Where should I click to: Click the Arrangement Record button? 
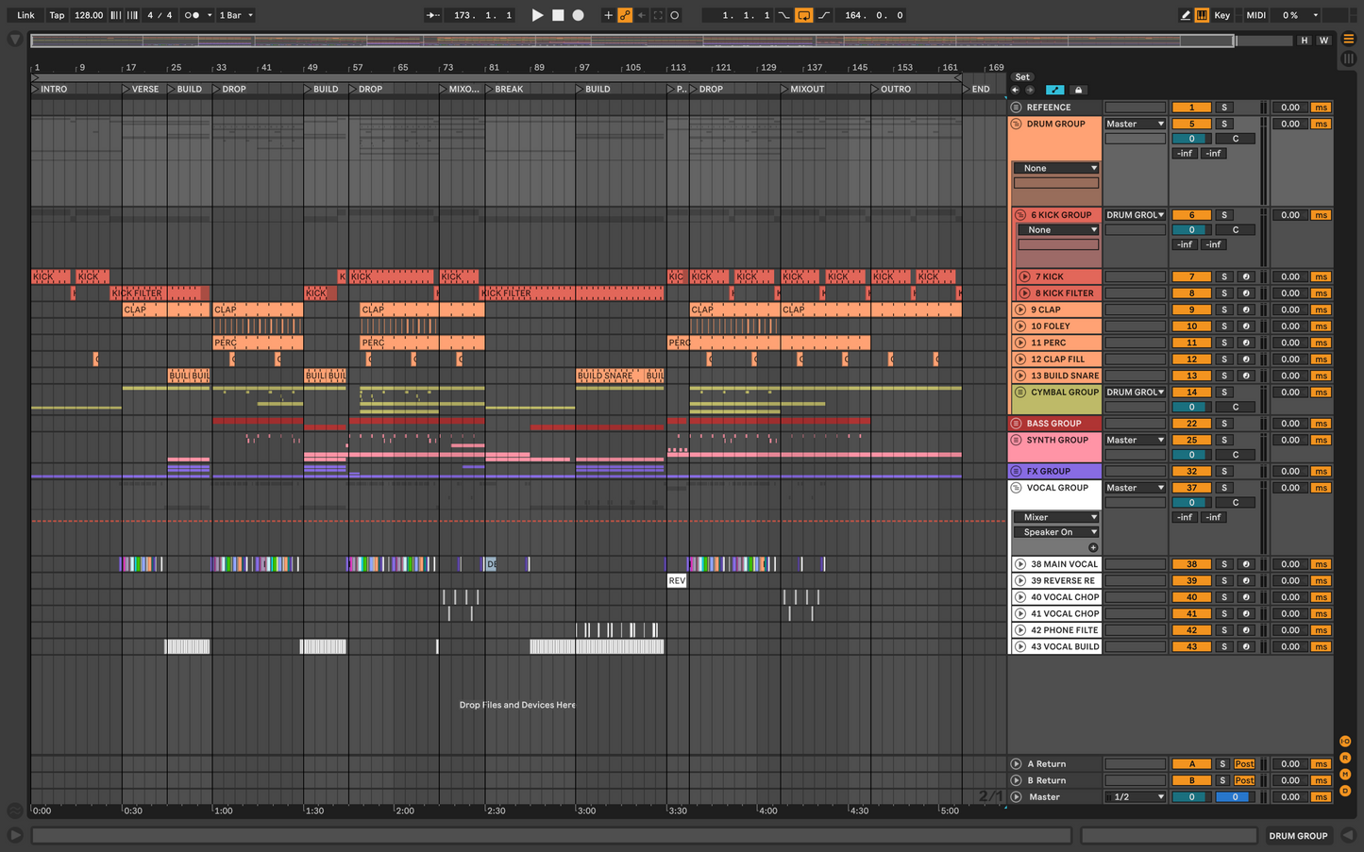(579, 15)
